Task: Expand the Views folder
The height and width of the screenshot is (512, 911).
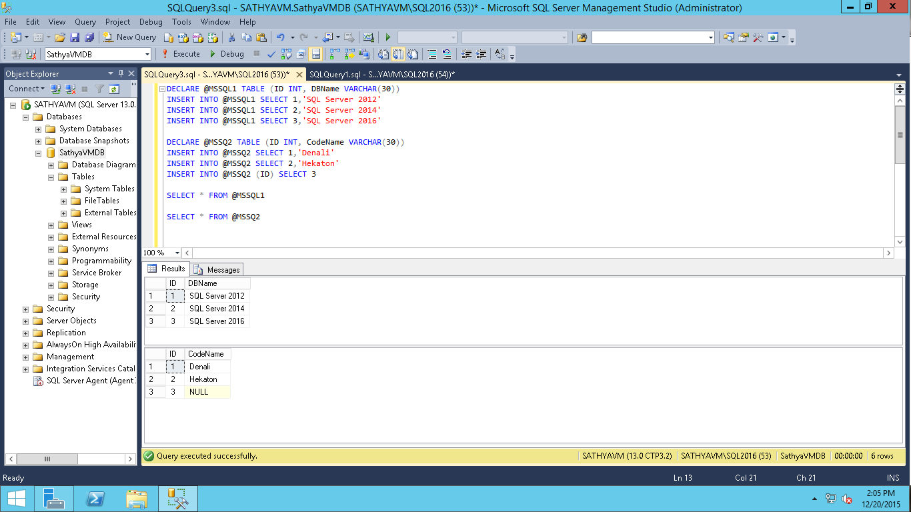Action: [51, 225]
